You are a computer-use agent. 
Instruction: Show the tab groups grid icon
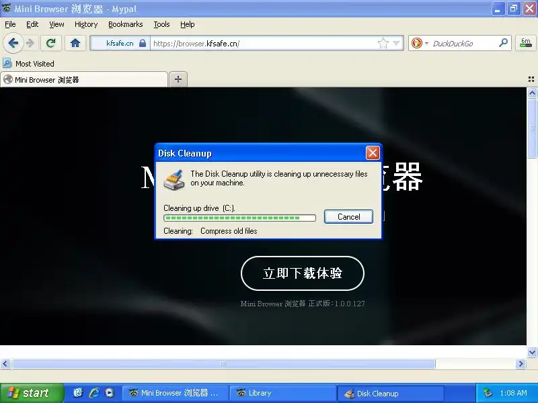pos(531,79)
